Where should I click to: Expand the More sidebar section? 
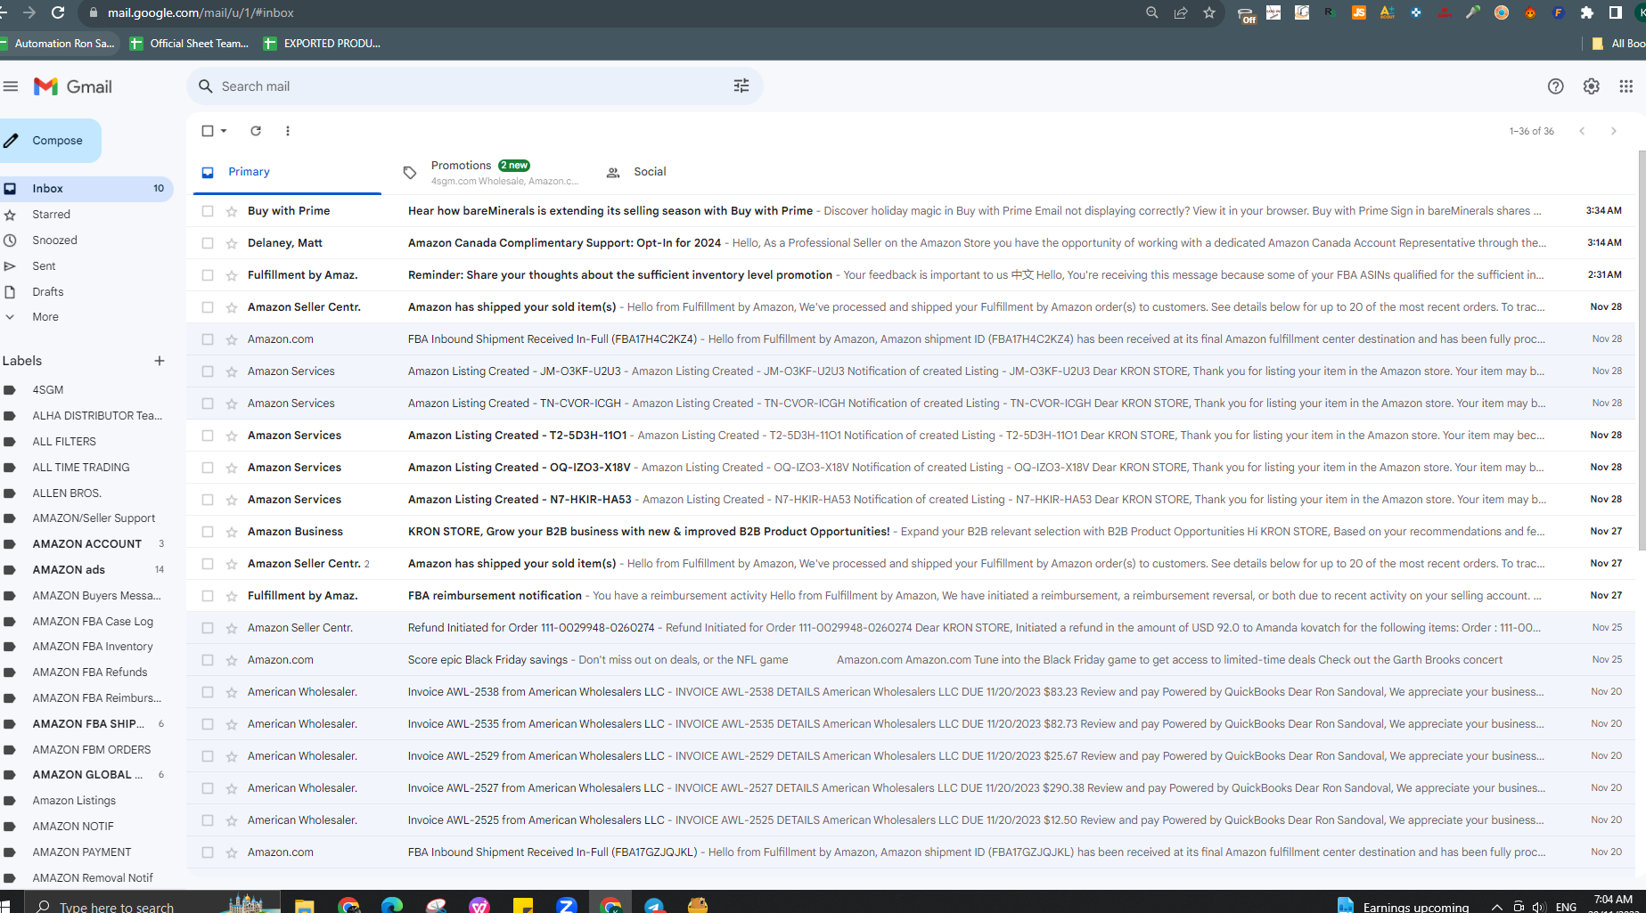45,317
